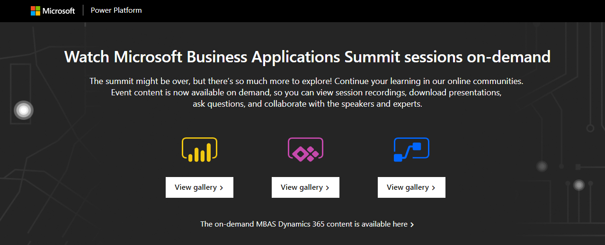Click the purple Power Apps icon
This screenshot has height=245, width=605.
pos(305,150)
